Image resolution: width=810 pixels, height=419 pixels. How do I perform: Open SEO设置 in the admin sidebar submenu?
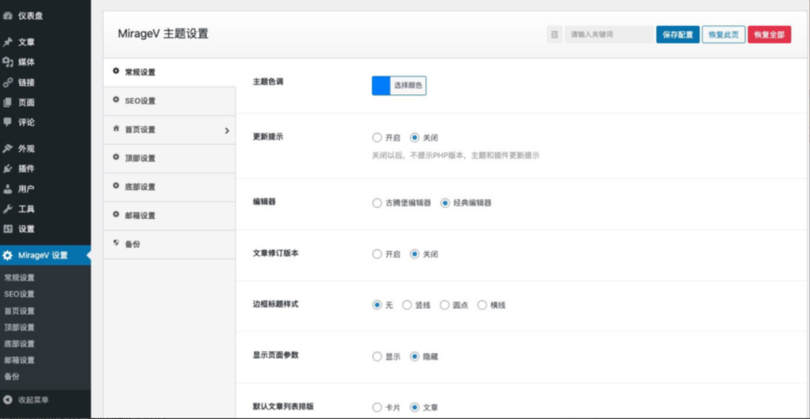(19, 294)
